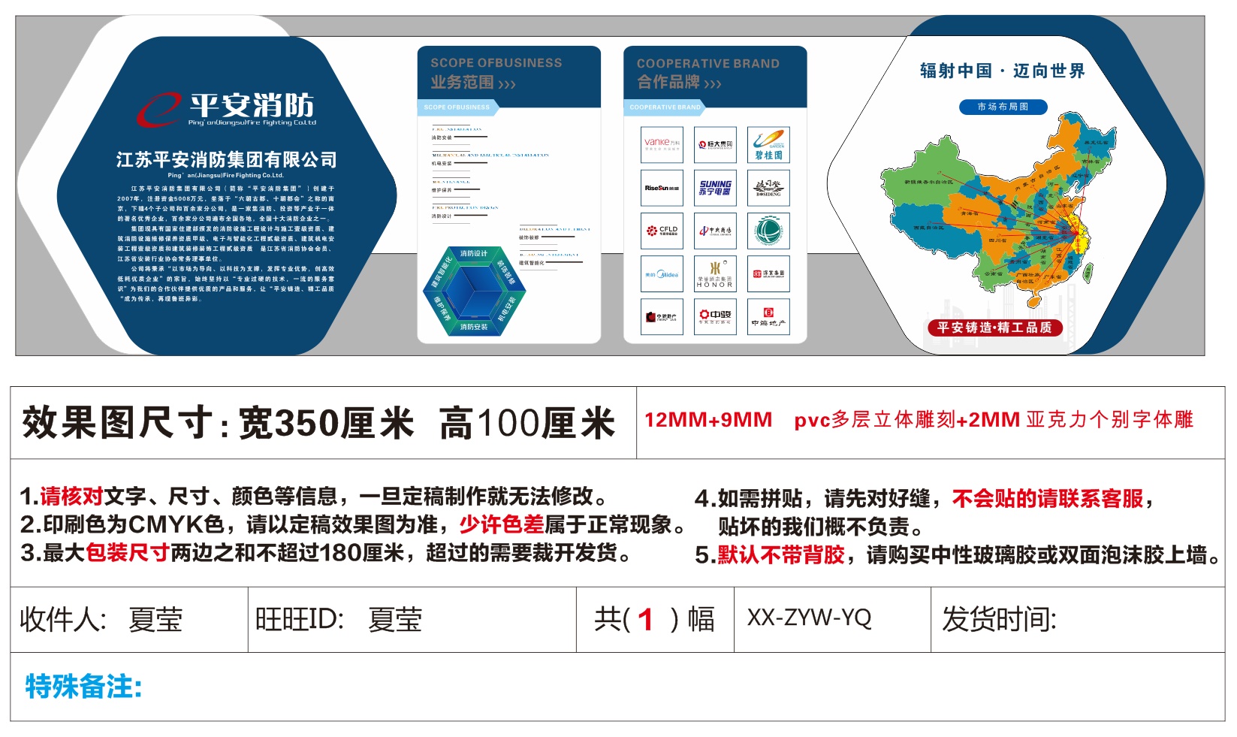Select the 中海地产 brand logo
1237x737 pixels.
coord(768,316)
